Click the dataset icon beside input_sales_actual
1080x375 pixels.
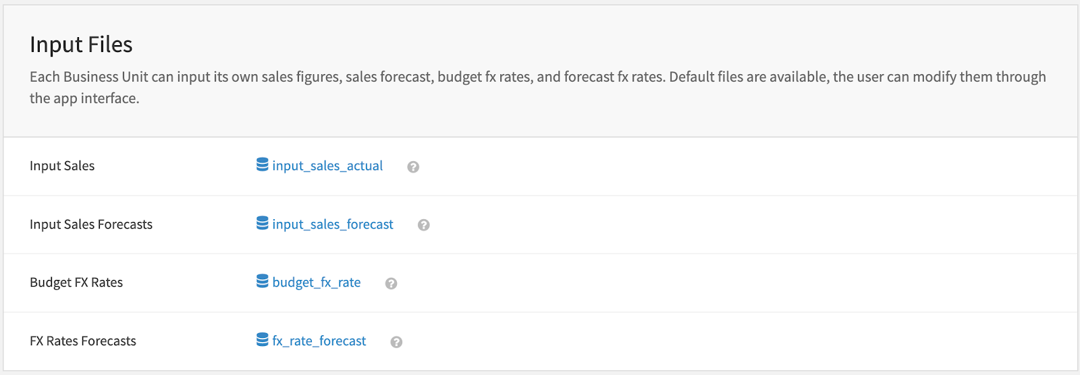tap(263, 165)
